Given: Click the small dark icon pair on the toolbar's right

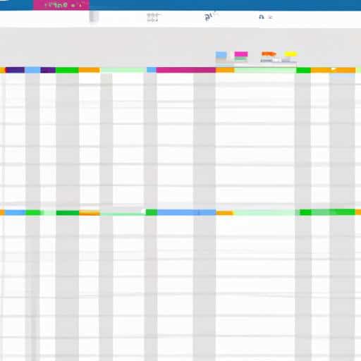Looking at the screenshot, I should point(265,17).
